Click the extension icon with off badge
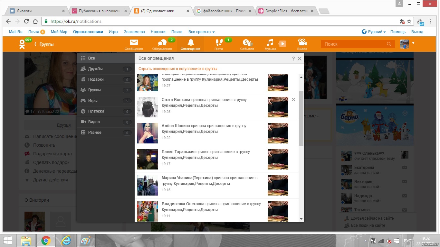Image resolution: width=440 pixels, height=247 pixels. (420, 22)
